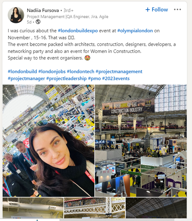Open Nadiia Fursova profile name link
The height and width of the screenshot is (221, 192).
click(x=43, y=10)
